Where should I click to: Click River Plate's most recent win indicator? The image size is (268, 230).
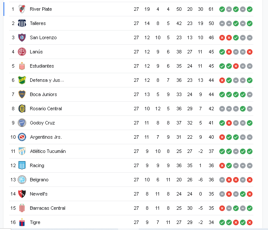tap(250, 9)
